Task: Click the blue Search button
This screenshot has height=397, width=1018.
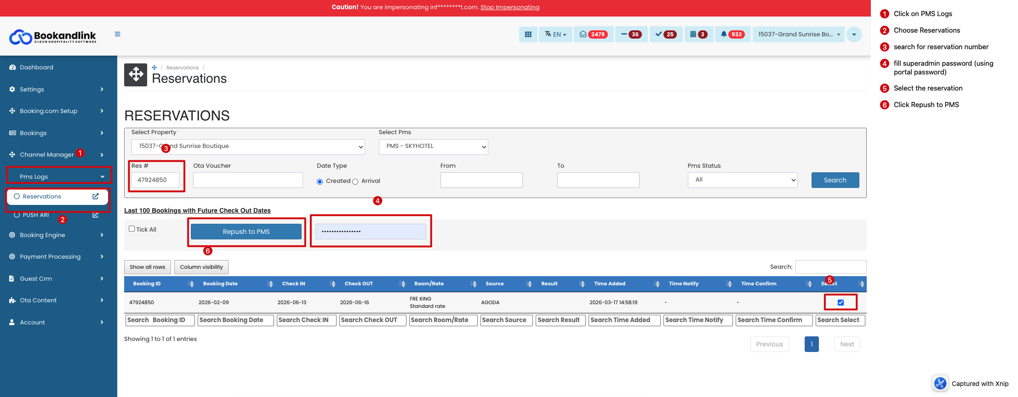Action: point(835,180)
